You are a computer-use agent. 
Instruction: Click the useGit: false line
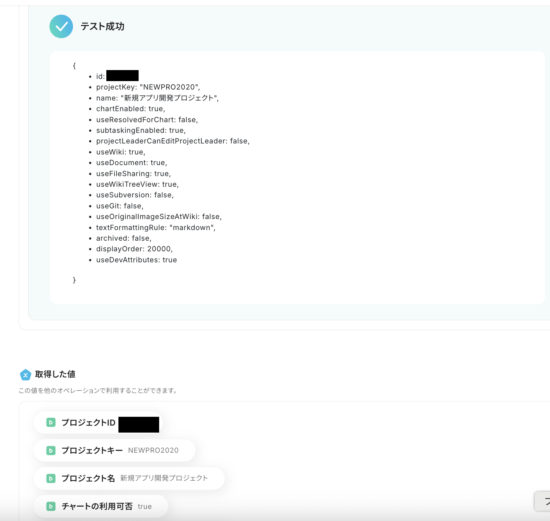(x=120, y=206)
